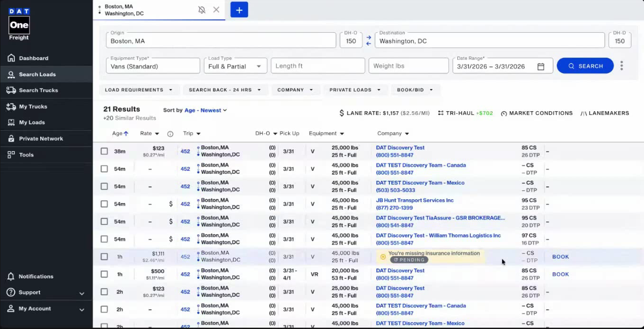Open the three-dot more options menu
This screenshot has width=644, height=329.
click(622, 66)
